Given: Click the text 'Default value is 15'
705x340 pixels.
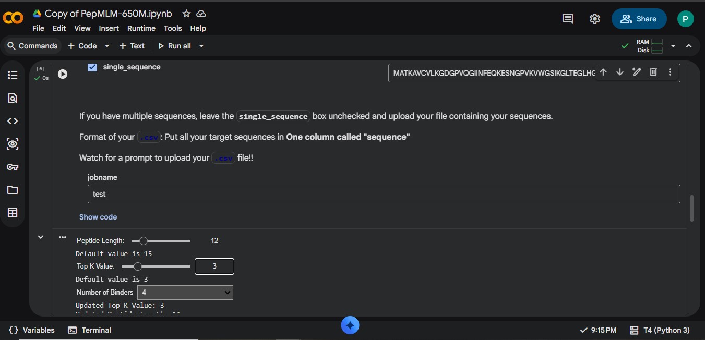Looking at the screenshot, I should coord(114,253).
